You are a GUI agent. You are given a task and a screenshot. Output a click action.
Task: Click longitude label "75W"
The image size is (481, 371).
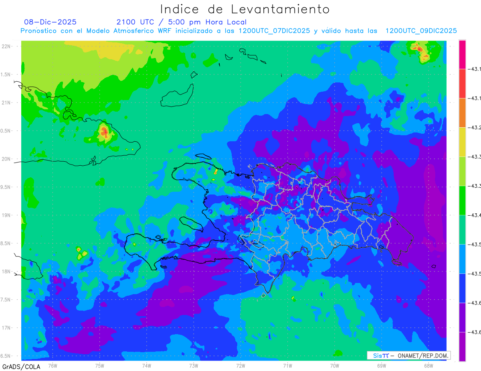point(99,366)
